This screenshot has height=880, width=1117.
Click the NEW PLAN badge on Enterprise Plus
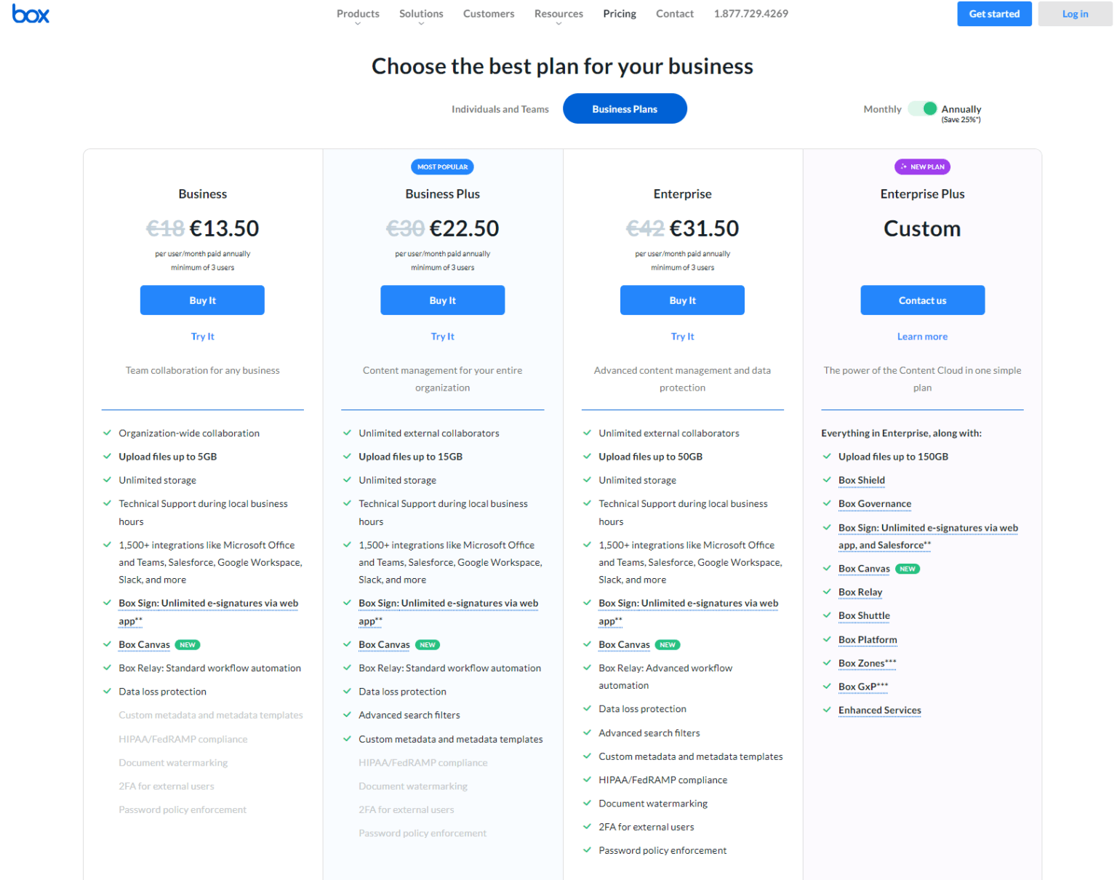click(x=922, y=167)
